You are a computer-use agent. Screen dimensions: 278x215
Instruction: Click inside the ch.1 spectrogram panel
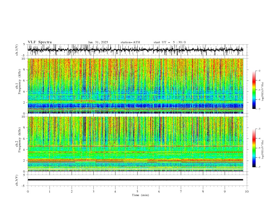(x=135, y=86)
